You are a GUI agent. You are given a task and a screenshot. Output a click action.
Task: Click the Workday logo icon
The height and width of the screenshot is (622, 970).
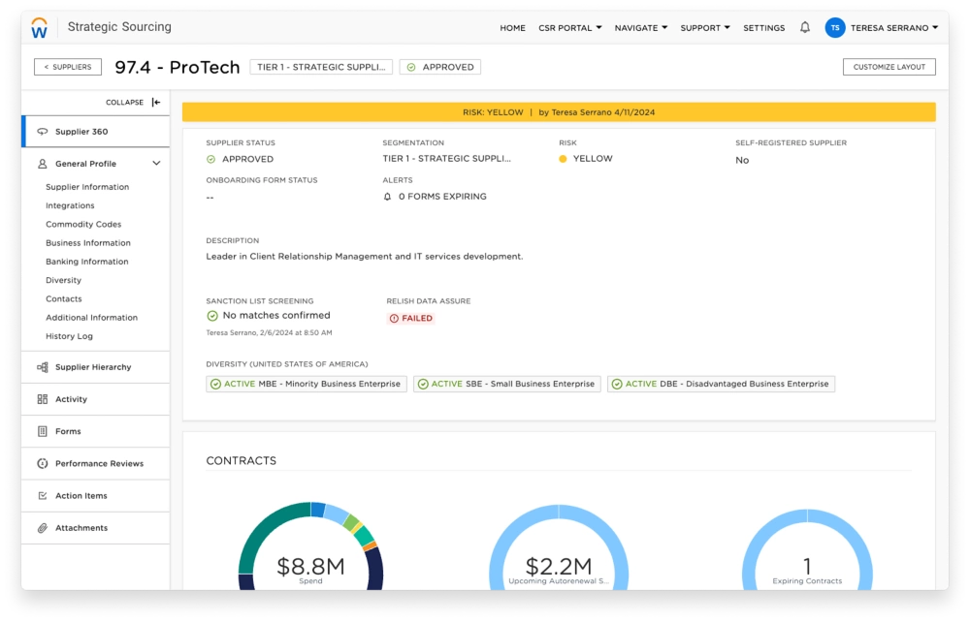coord(40,28)
